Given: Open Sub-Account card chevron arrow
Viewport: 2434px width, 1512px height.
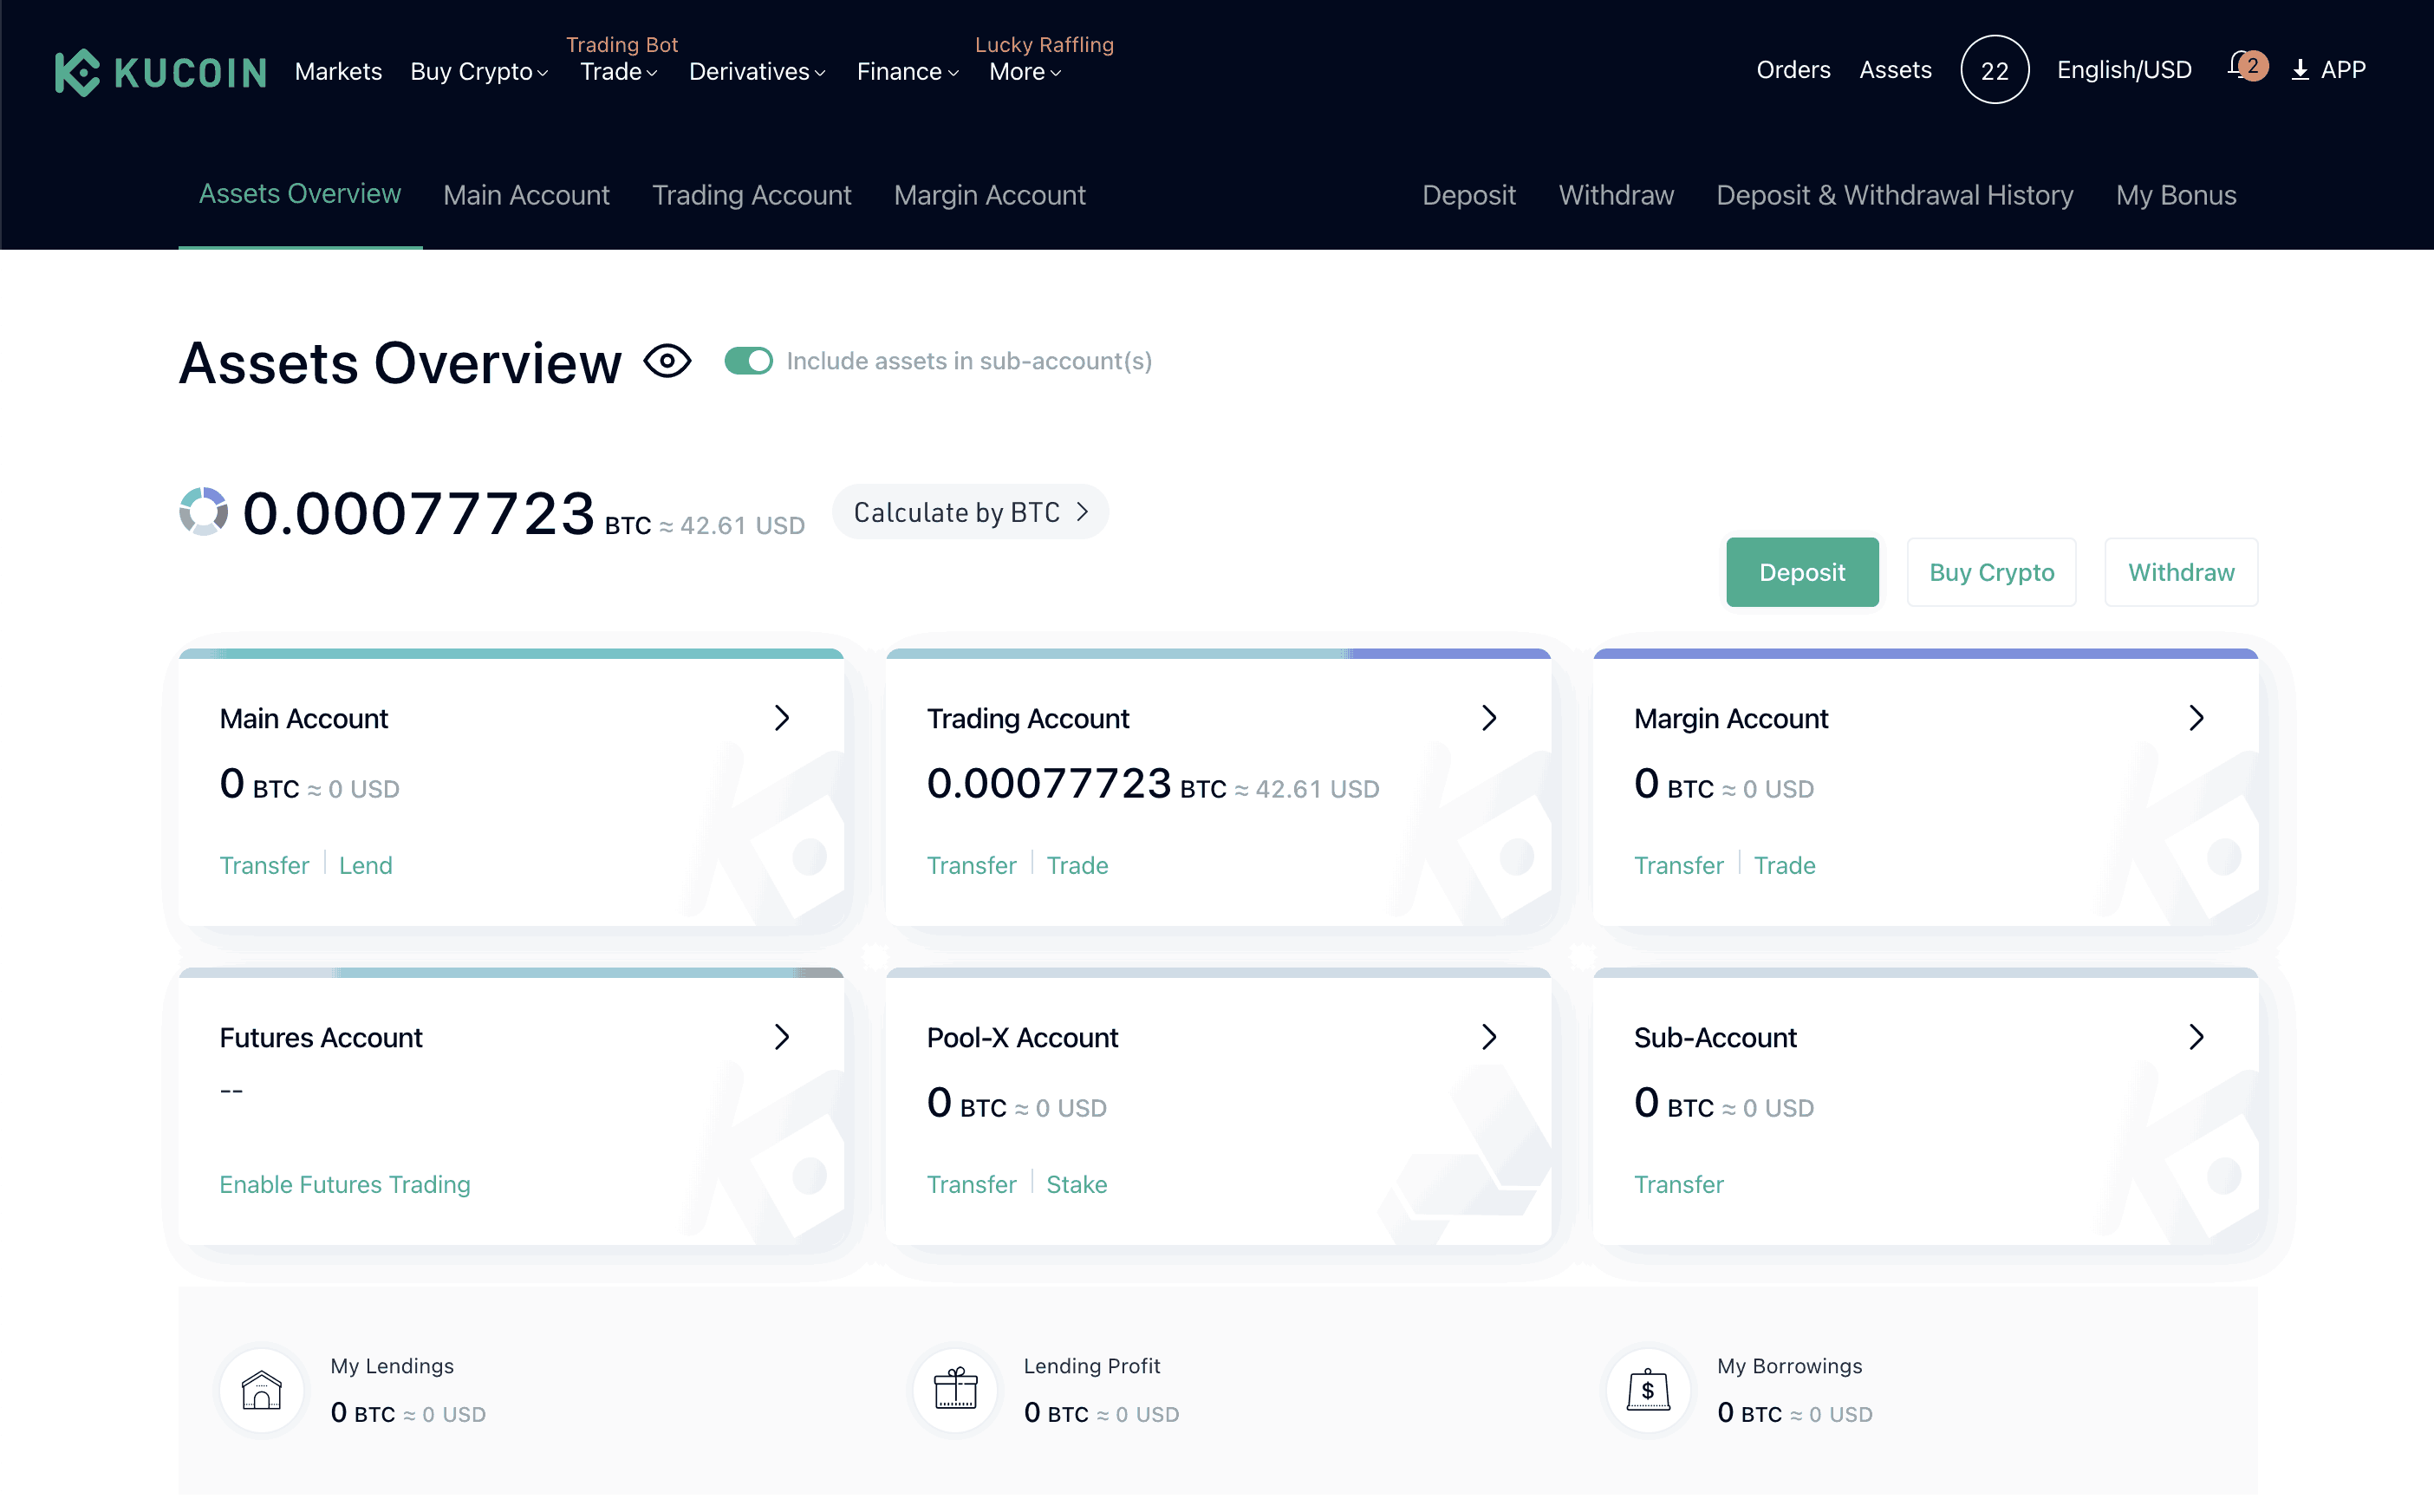Looking at the screenshot, I should [x=2196, y=1037].
